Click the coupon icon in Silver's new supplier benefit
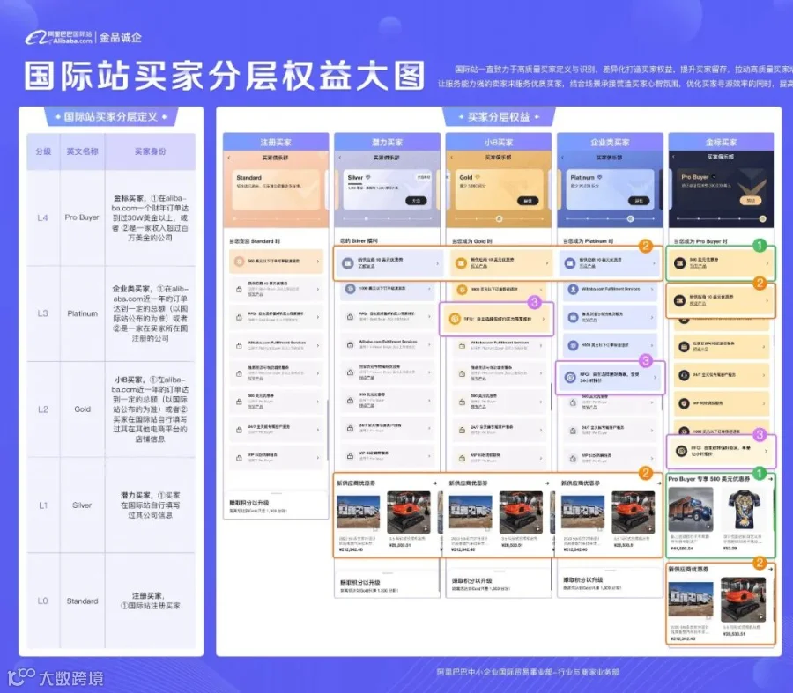Screen dimensions: 793x693 [x=347, y=263]
